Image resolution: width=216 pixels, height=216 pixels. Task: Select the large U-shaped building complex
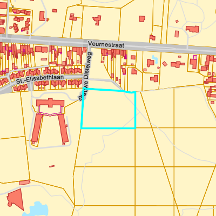tap(50, 121)
